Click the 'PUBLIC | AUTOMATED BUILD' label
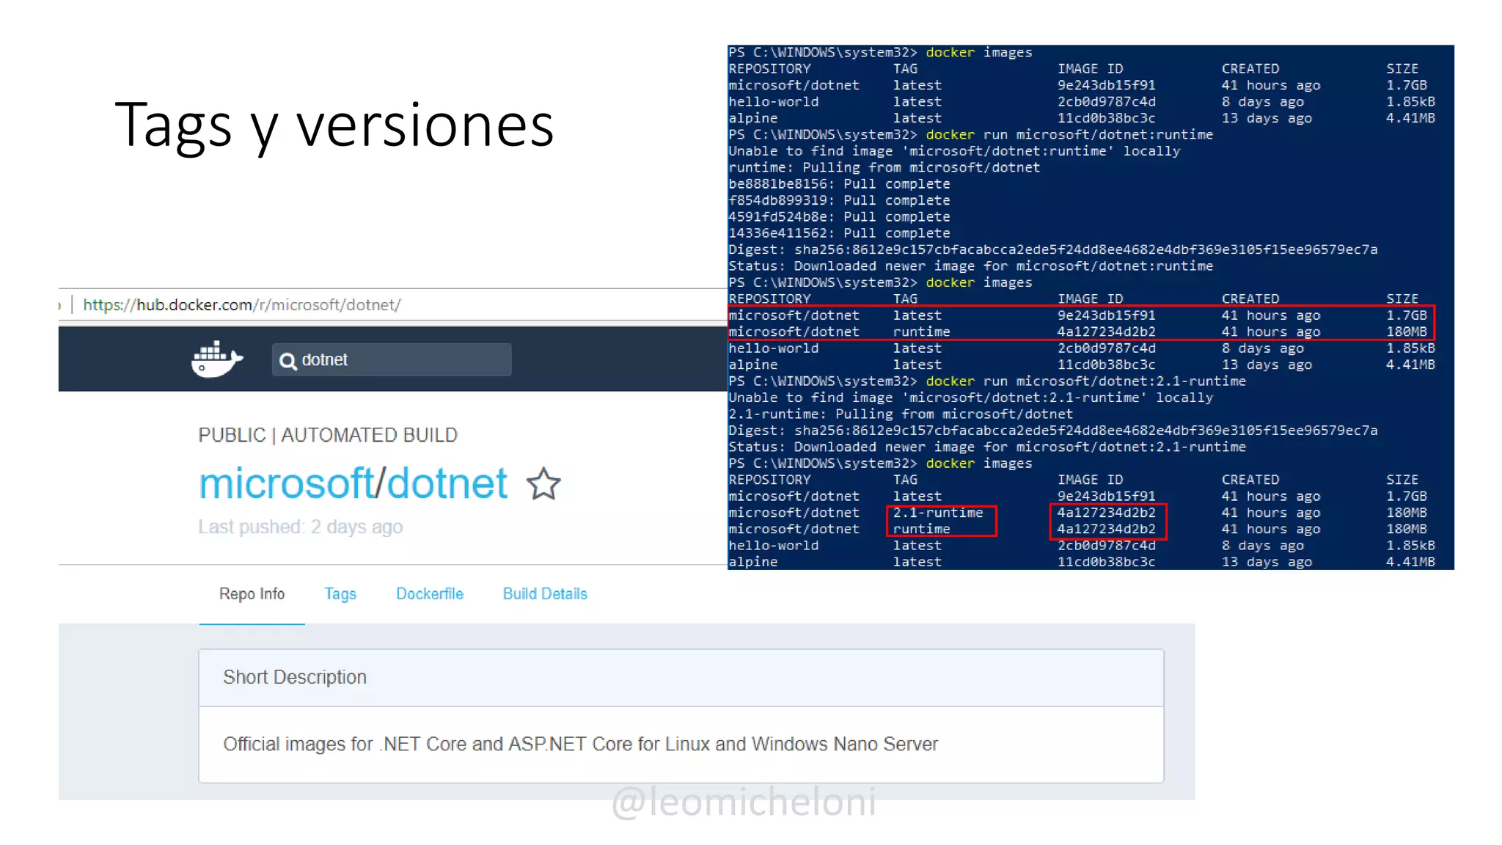This screenshot has height=845, width=1502. [328, 435]
